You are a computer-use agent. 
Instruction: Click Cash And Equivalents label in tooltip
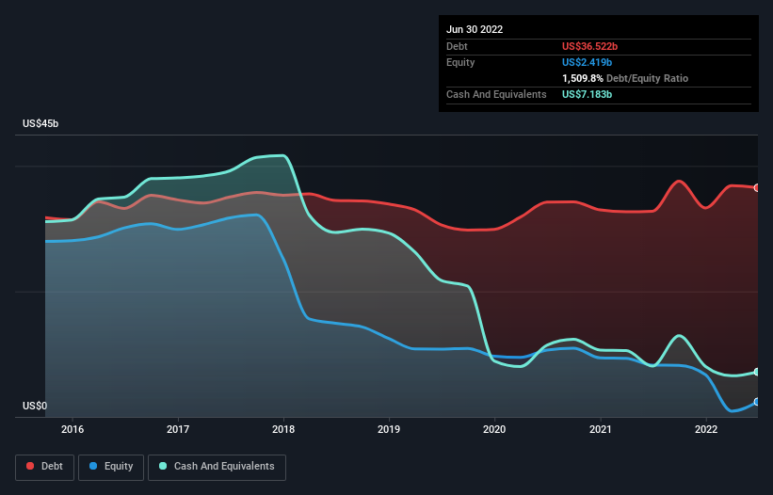[496, 94]
